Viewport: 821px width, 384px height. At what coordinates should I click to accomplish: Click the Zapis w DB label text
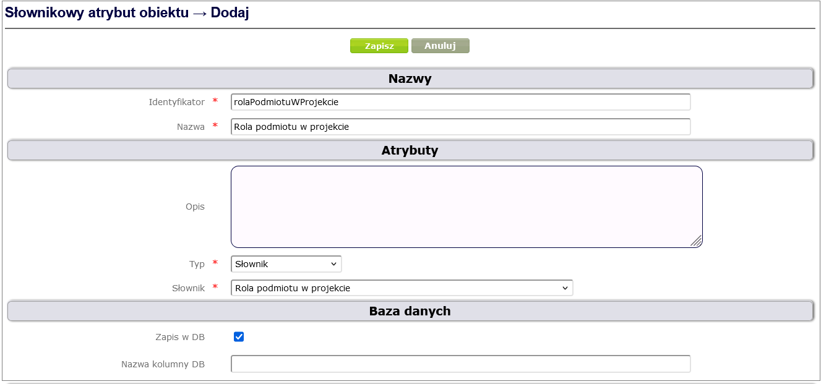pyautogui.click(x=180, y=337)
